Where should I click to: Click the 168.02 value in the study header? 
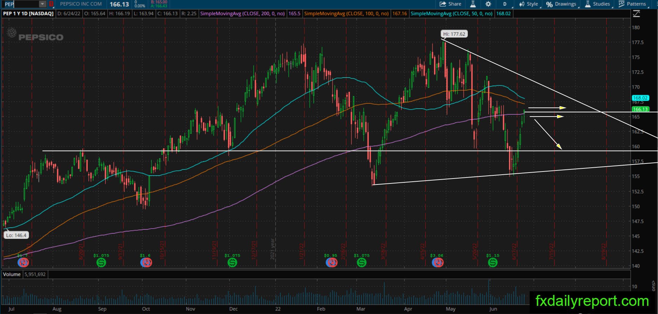503,14
